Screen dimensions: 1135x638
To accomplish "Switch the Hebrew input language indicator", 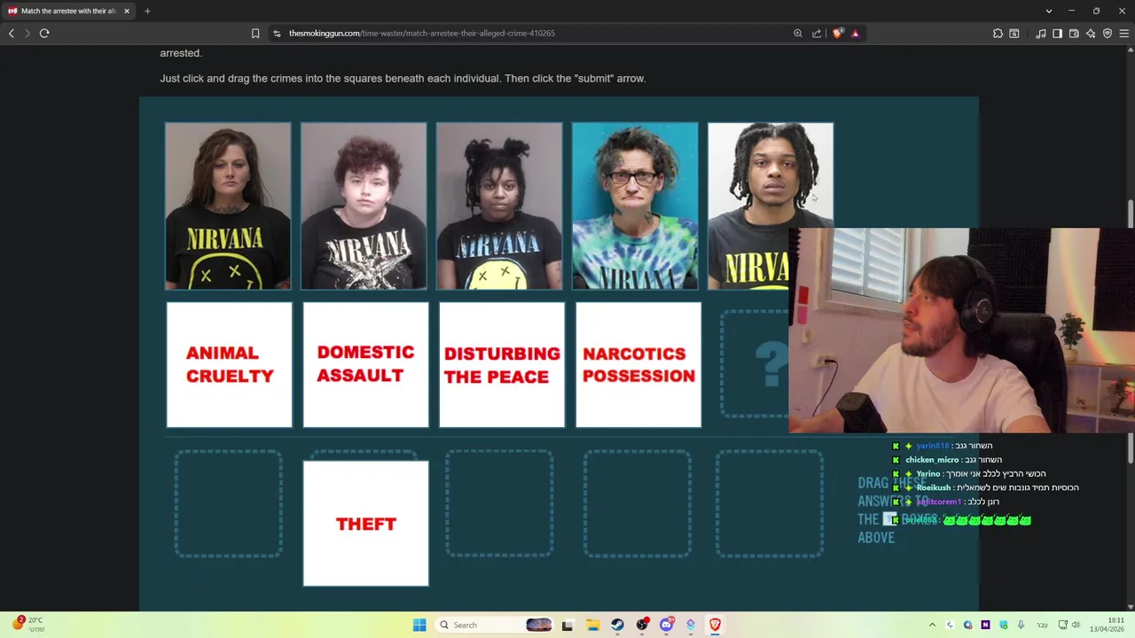I will 1041,625.
